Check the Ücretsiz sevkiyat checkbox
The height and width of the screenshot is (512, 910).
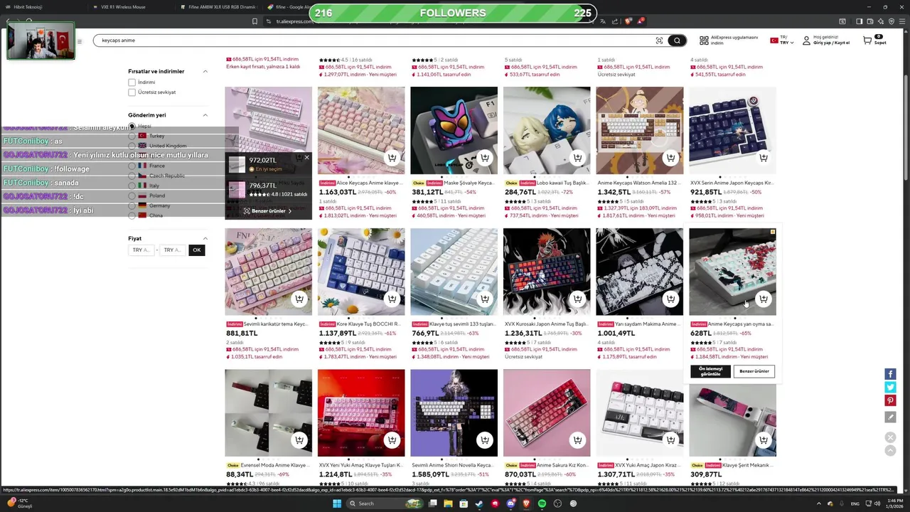click(x=132, y=92)
